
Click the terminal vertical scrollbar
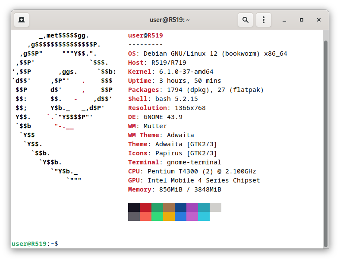point(325,144)
